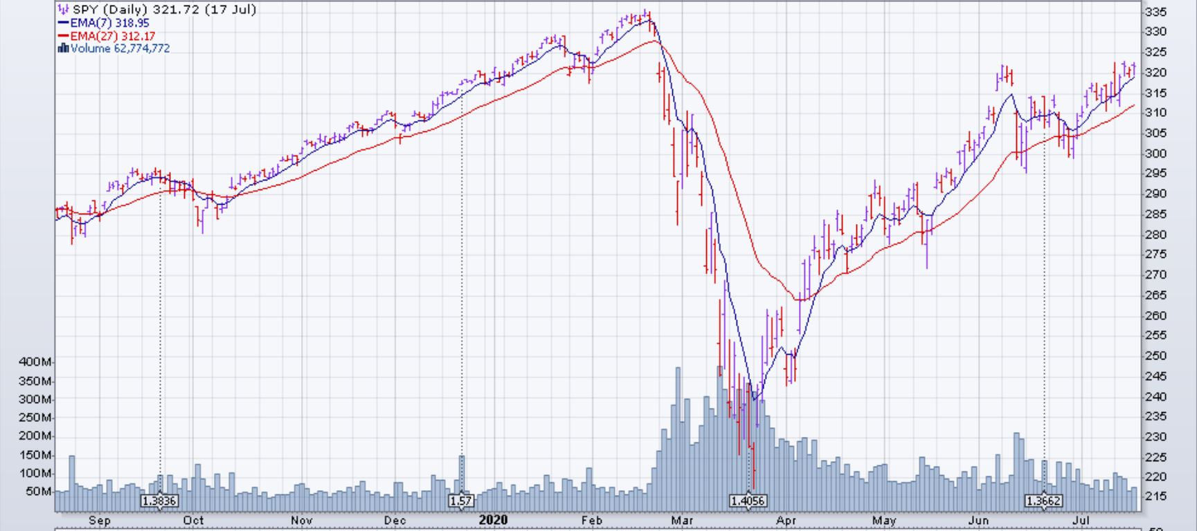Click the Mar month label on time axis
This screenshot has width=1197, height=531.
[x=683, y=520]
